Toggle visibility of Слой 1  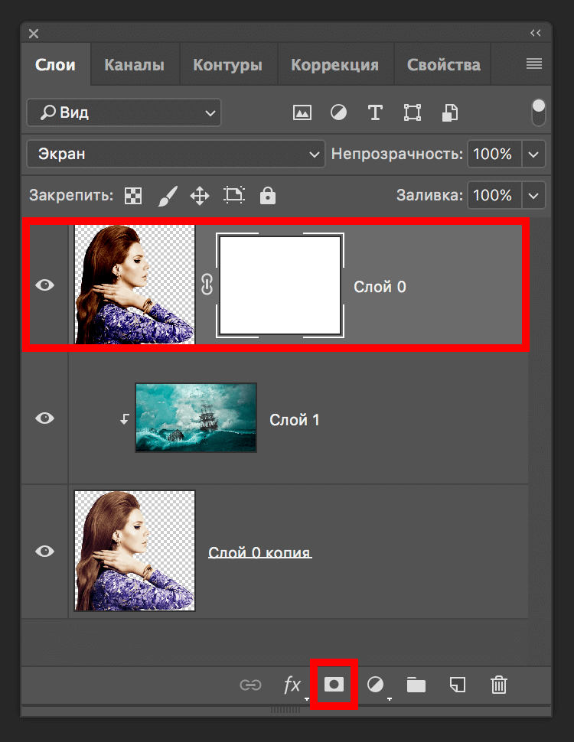click(x=45, y=418)
